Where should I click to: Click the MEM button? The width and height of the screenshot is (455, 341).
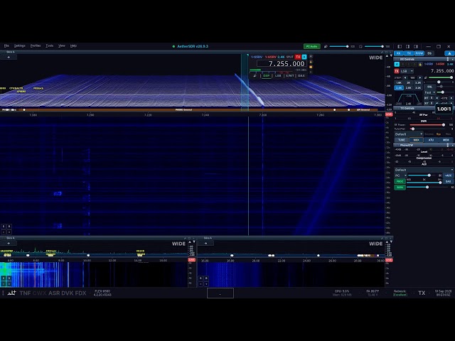point(446,140)
